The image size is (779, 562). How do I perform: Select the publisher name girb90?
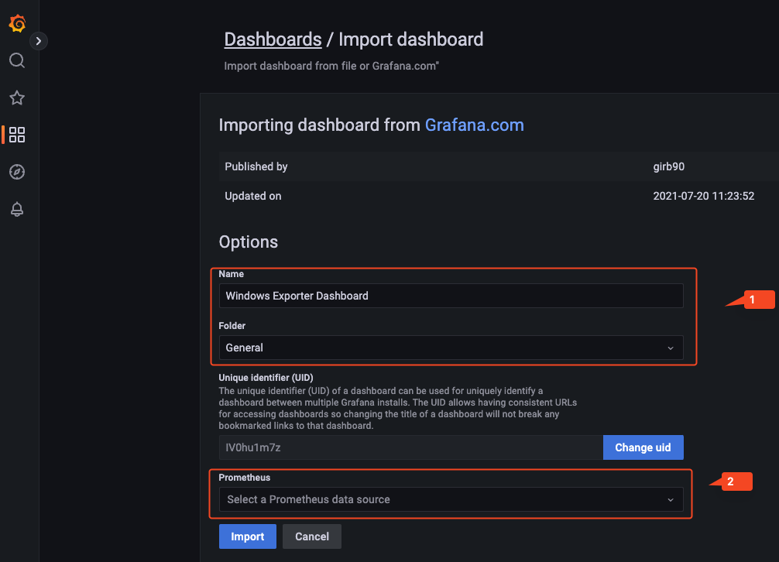668,166
